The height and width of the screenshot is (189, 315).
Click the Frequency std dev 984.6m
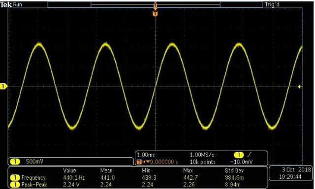[234, 178]
